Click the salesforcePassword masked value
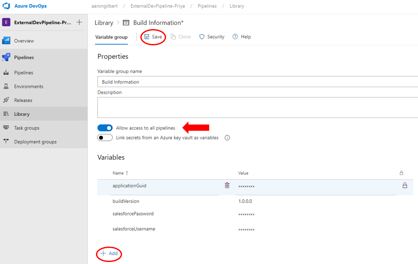This screenshot has width=418, height=264. [x=246, y=215]
